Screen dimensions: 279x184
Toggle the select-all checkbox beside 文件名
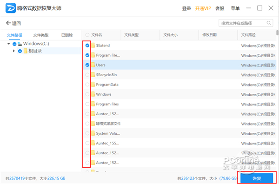tap(87, 35)
